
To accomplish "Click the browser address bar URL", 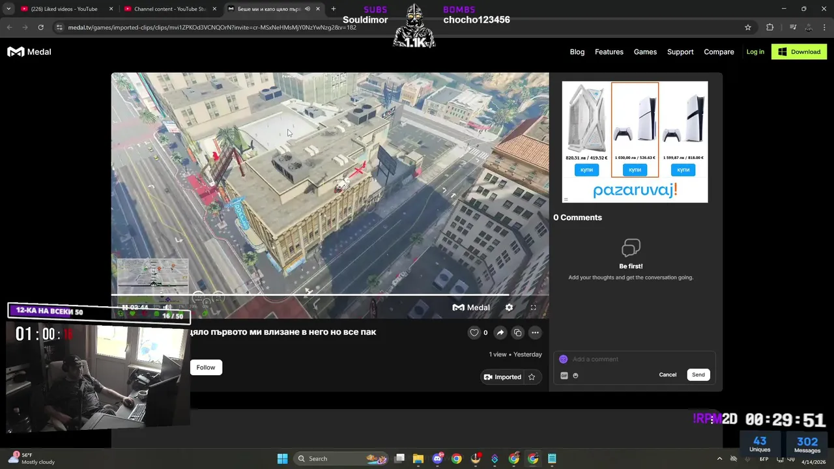I will click(x=212, y=27).
